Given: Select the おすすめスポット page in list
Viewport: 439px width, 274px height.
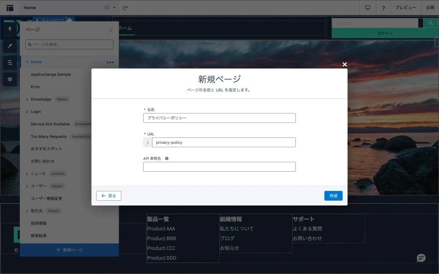Looking at the screenshot, I should [x=46, y=149].
